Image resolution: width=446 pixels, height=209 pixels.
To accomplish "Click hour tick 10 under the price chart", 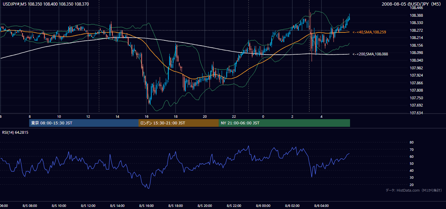I will coord(59,116).
